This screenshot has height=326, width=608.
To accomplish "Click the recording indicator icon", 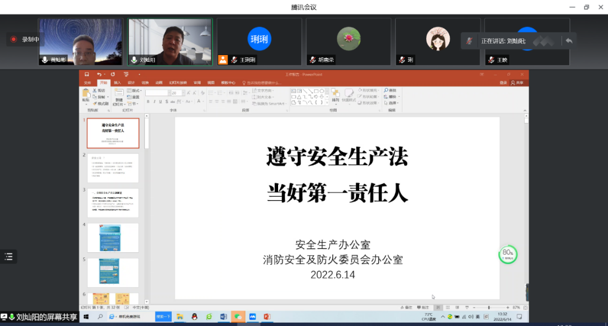I will [x=14, y=40].
